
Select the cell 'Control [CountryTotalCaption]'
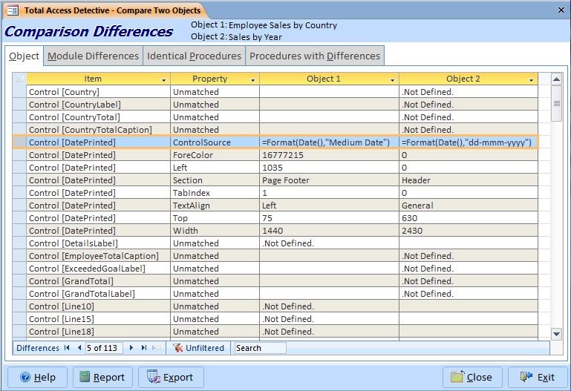(98, 130)
